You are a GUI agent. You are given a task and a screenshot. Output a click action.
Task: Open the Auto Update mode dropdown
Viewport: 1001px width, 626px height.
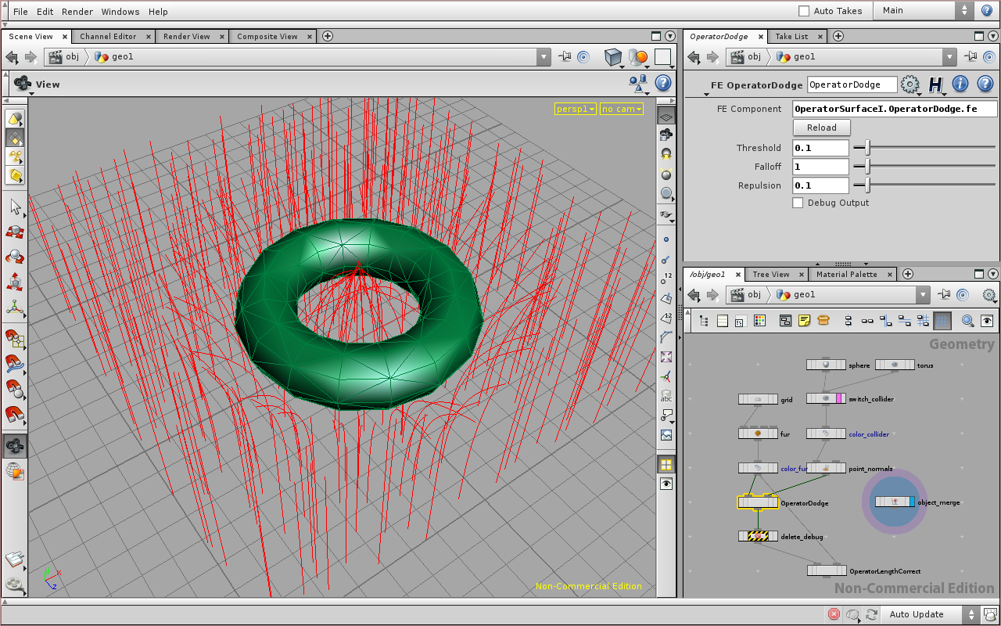coord(931,614)
